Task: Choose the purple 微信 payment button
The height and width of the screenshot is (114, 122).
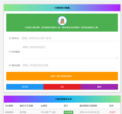Action: point(99,87)
